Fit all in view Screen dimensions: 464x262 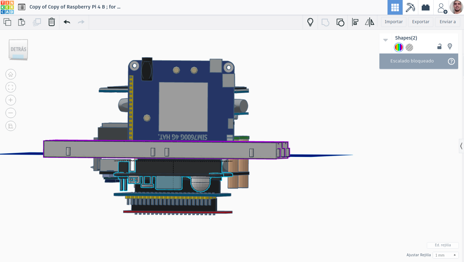[x=11, y=87]
